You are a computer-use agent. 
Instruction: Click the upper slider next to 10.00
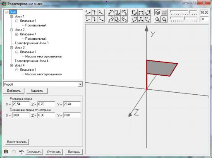184,12
